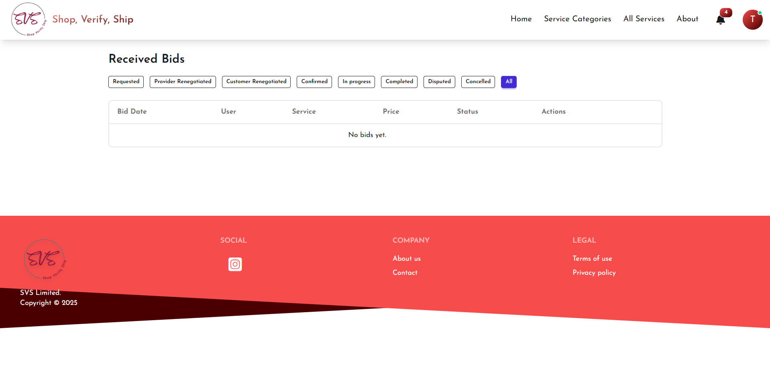Open All Services page
The image size is (770, 372).
point(644,19)
